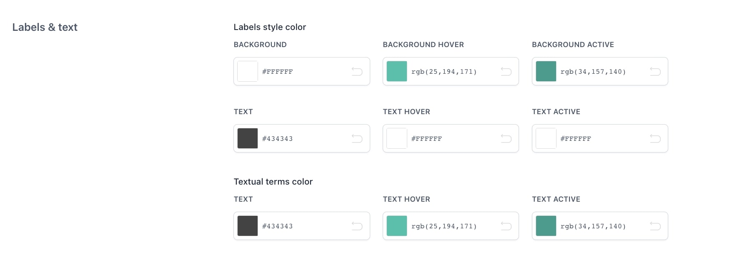Open the white Background color swatch
Viewport: 752px width, 260px height.
tap(248, 72)
